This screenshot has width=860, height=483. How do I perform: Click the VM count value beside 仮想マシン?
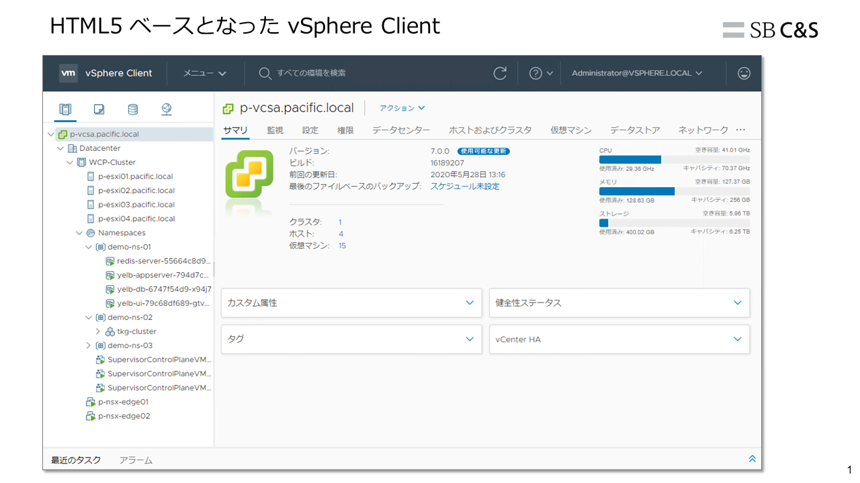coord(342,246)
